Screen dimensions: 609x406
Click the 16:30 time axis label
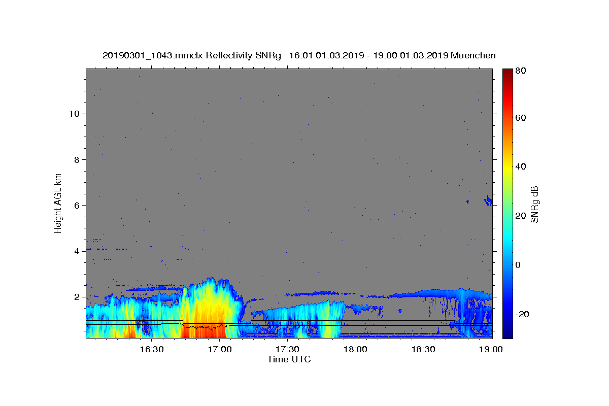pos(151,349)
